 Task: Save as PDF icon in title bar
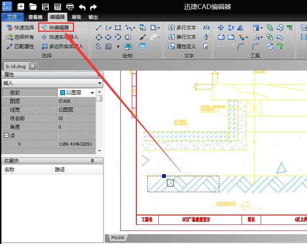click(58, 7)
